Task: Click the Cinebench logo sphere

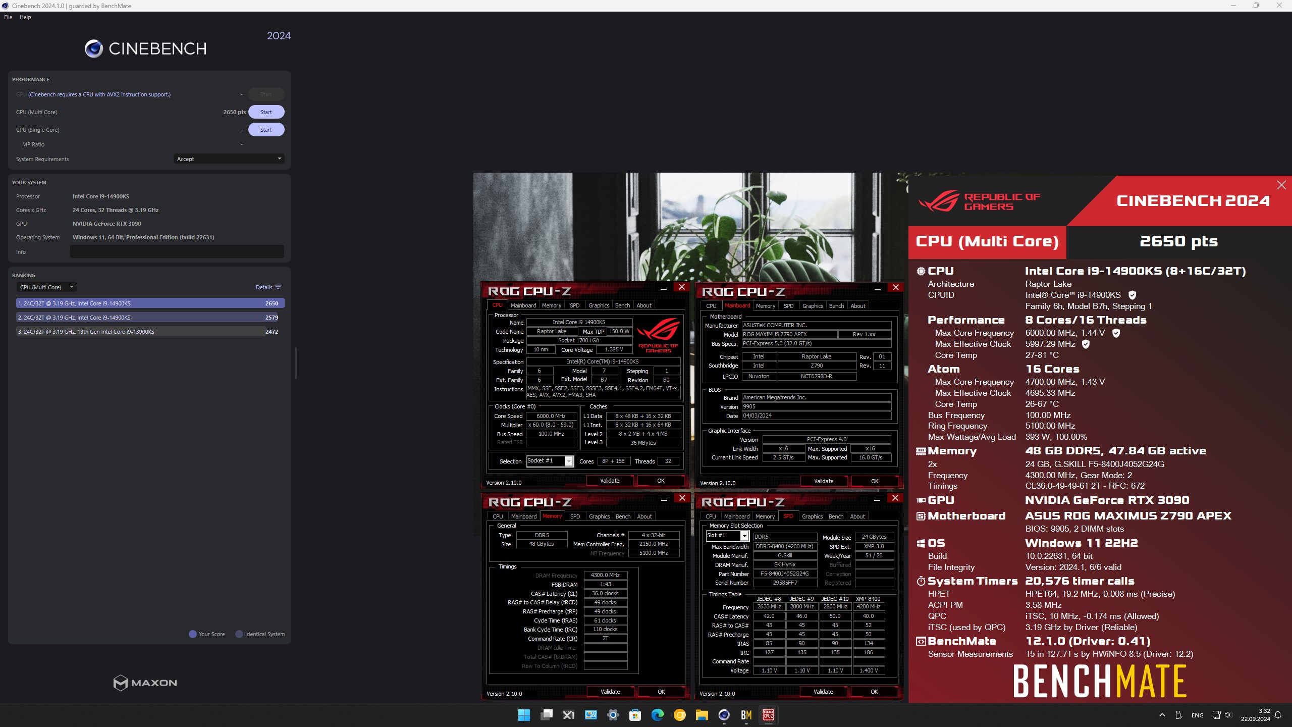Action: click(94, 48)
